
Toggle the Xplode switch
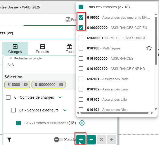tap(59, 140)
